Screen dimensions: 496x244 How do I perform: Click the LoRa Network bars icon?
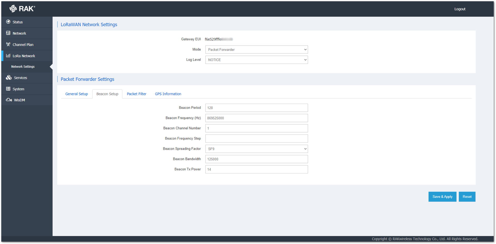pos(8,56)
